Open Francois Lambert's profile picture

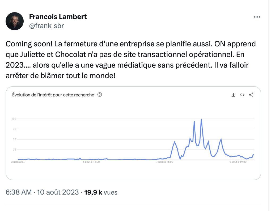click(15, 21)
